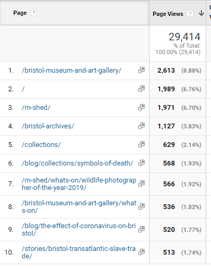Viewport: 211px width, 269px height.
Task: Open the /m-shed/ page link
Action: click(x=36, y=108)
